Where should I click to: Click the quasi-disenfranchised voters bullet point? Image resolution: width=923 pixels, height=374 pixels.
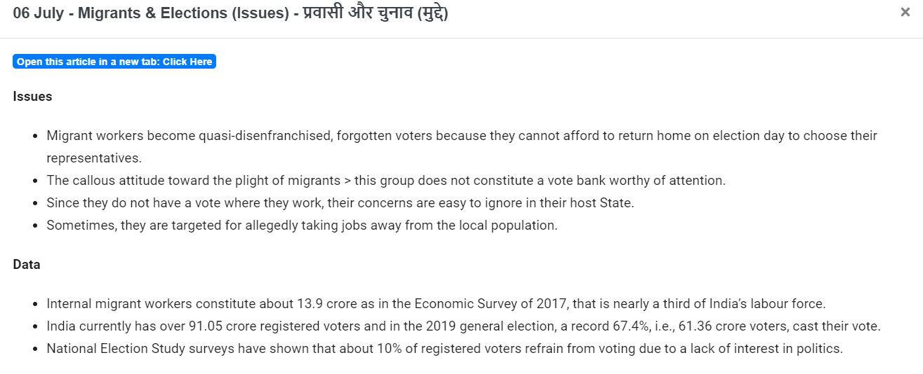pyautogui.click(x=462, y=146)
